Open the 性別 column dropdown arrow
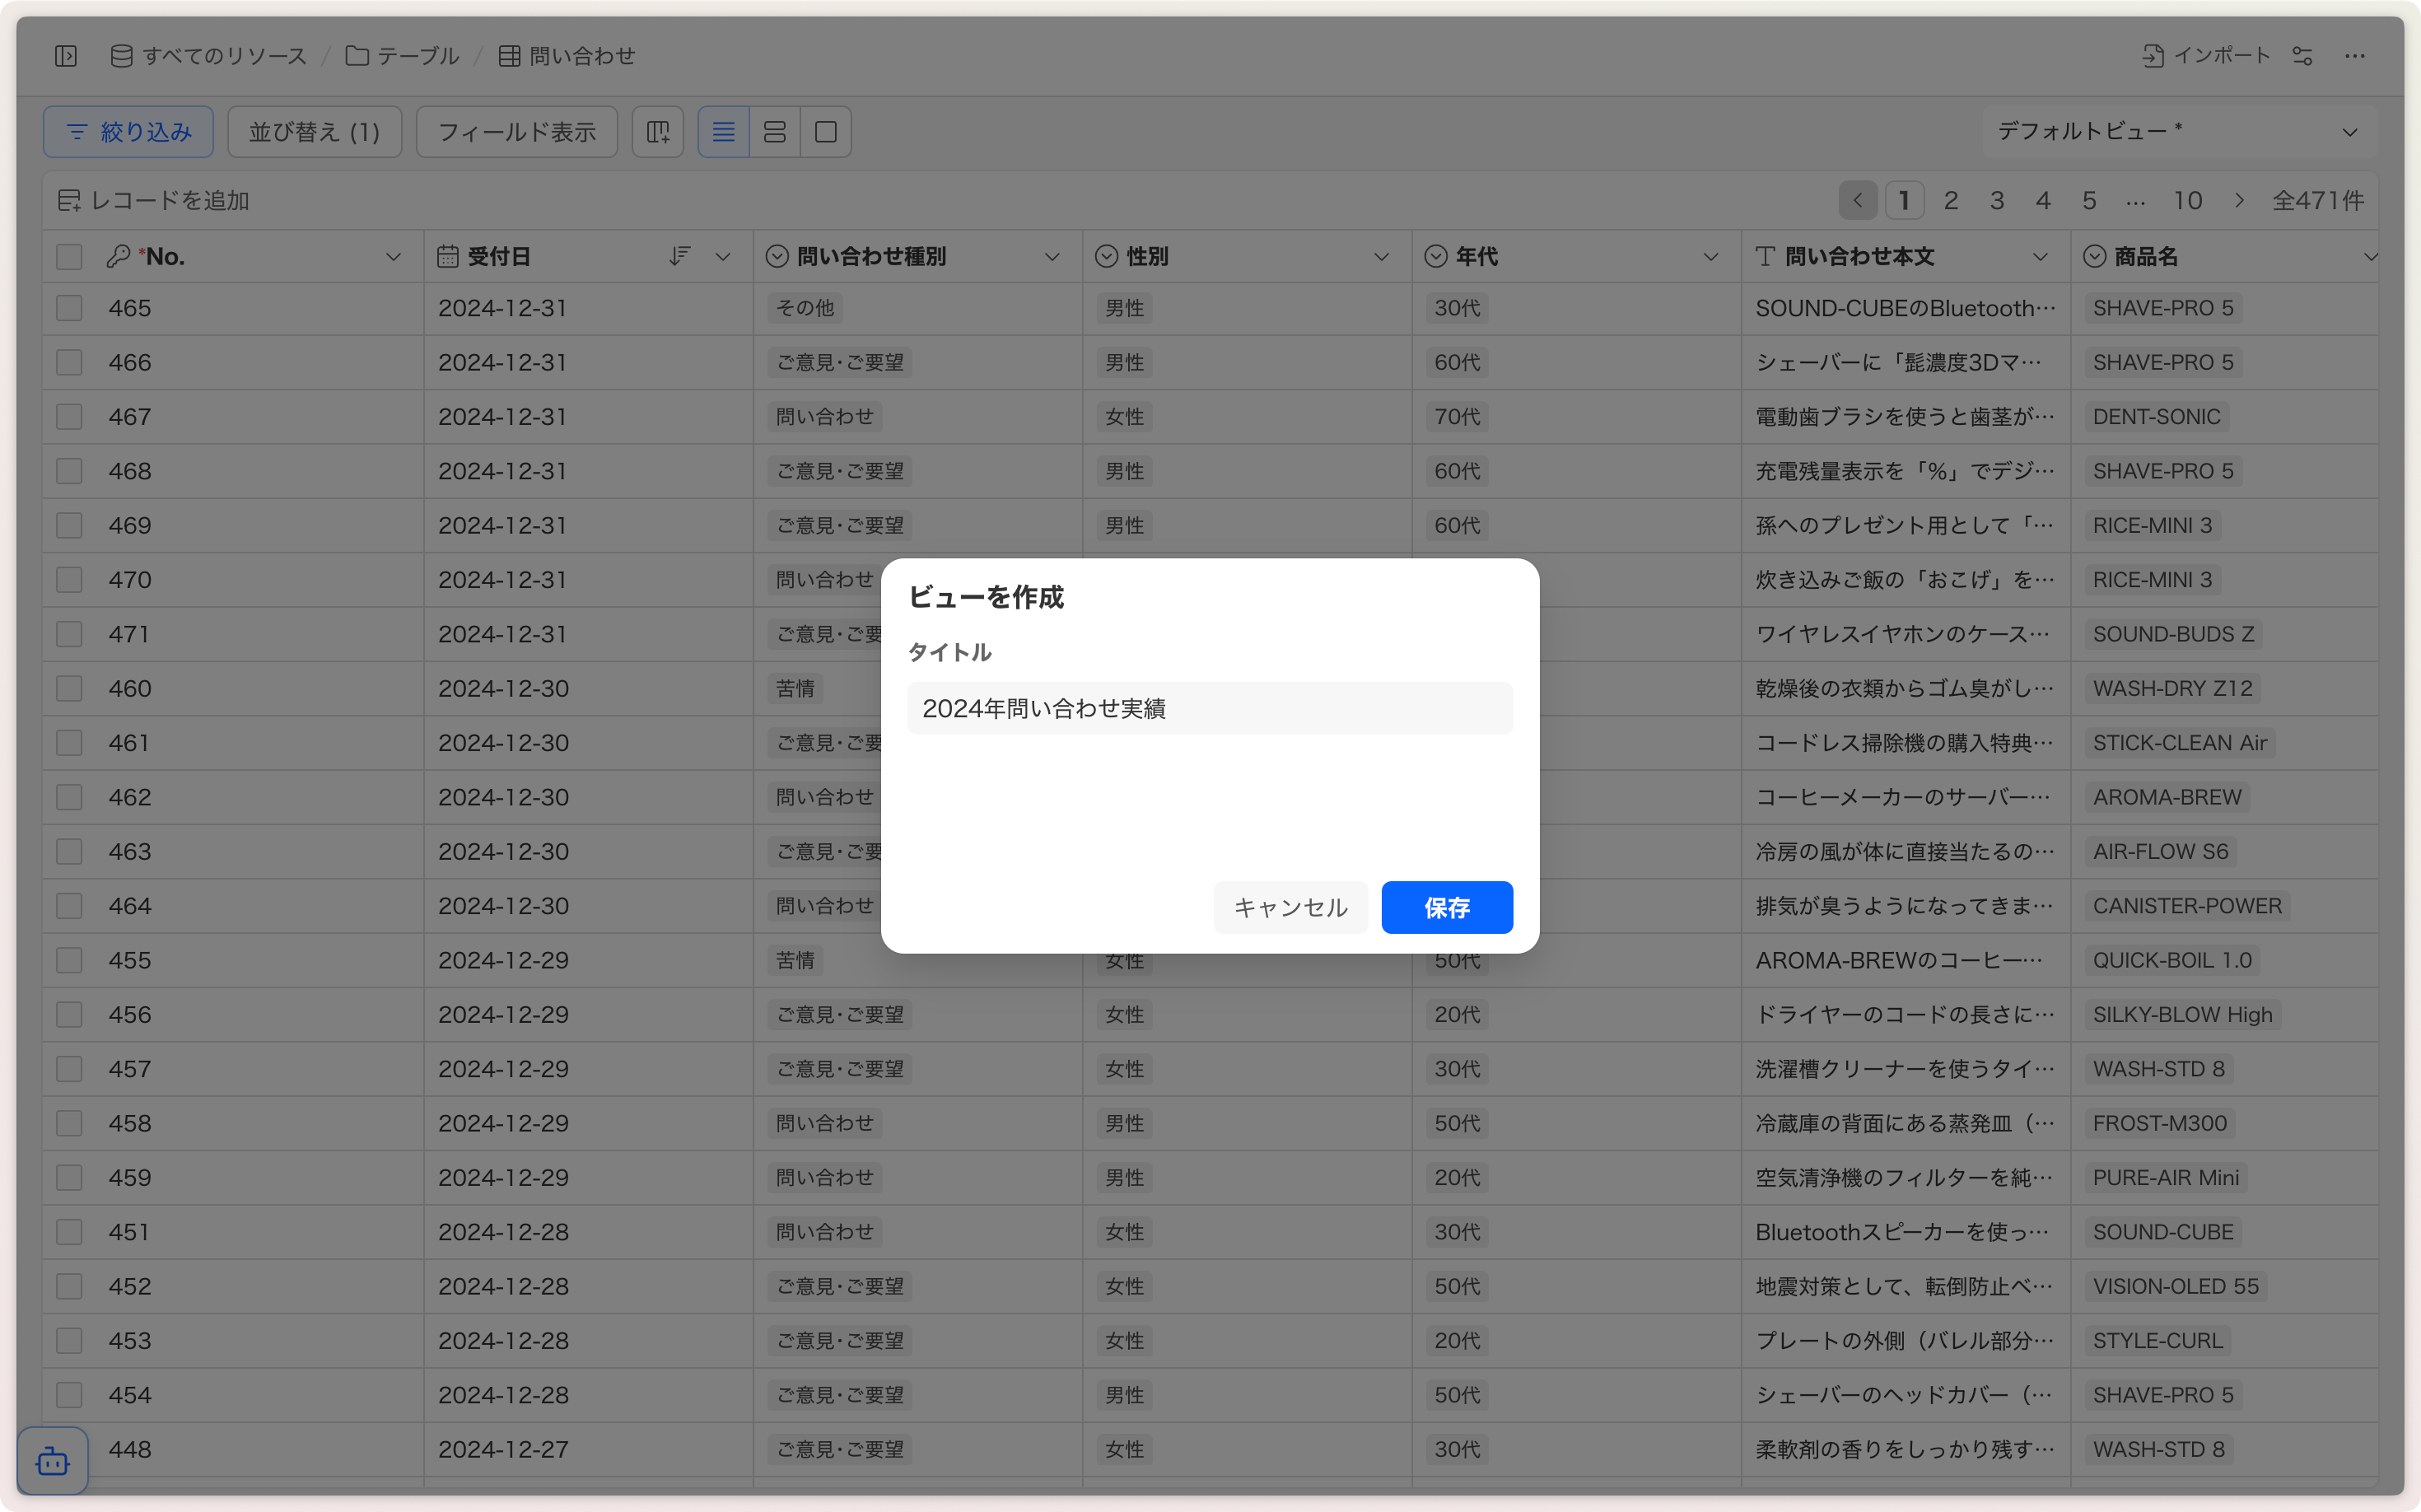The height and width of the screenshot is (1512, 2421). pos(1381,257)
